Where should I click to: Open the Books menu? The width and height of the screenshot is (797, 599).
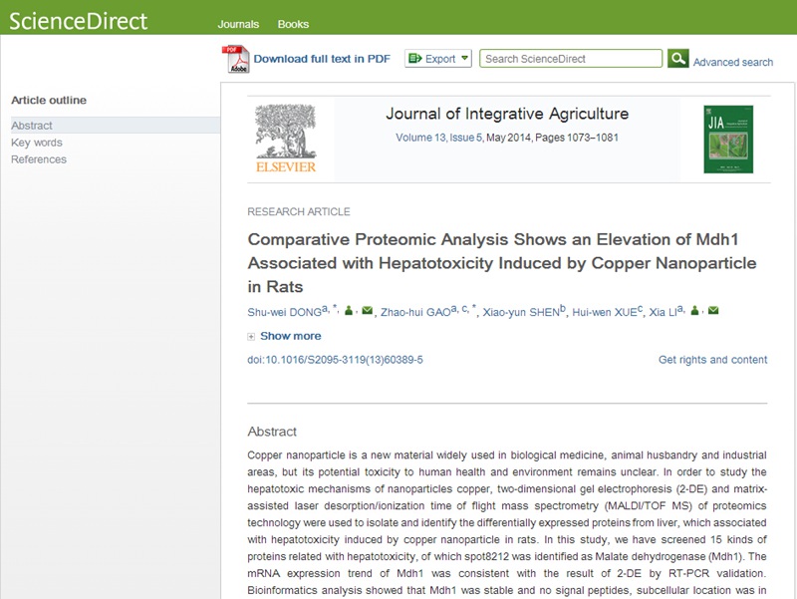pyautogui.click(x=293, y=24)
